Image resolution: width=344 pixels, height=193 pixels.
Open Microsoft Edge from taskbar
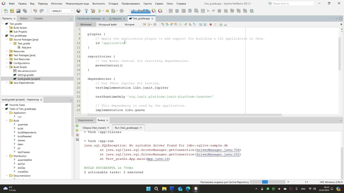[x=188, y=189]
